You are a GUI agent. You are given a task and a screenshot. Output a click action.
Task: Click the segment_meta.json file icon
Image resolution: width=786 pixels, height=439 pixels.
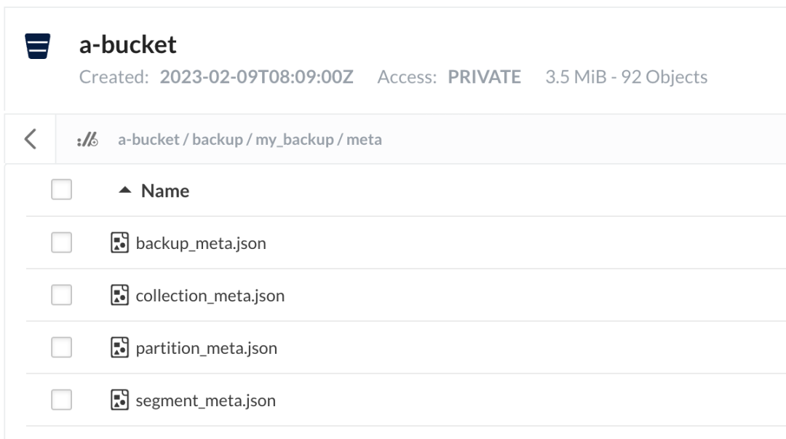[x=119, y=400]
